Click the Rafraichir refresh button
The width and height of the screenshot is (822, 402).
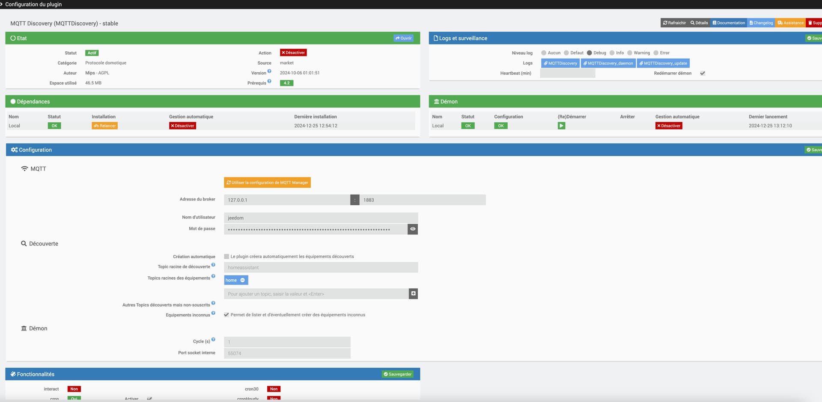(674, 23)
